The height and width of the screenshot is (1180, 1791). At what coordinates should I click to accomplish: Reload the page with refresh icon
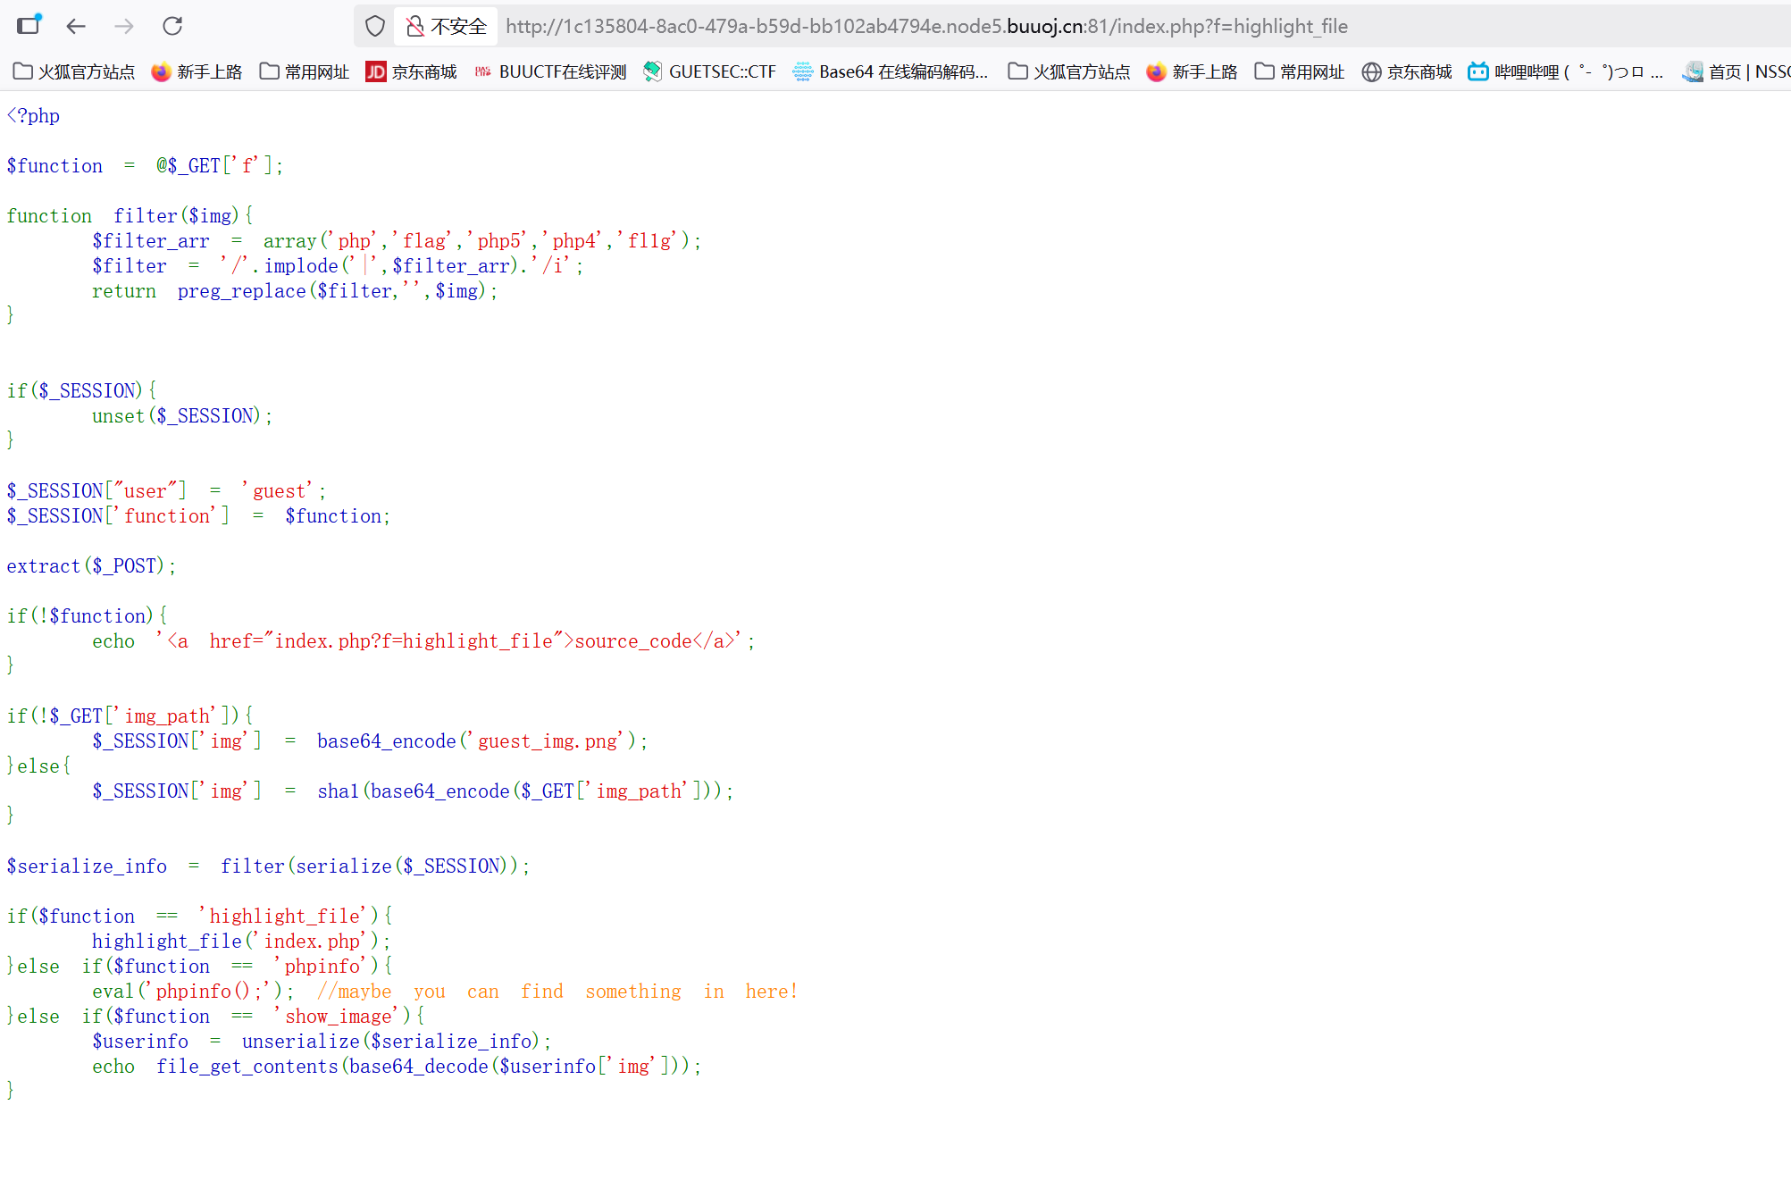click(x=172, y=26)
